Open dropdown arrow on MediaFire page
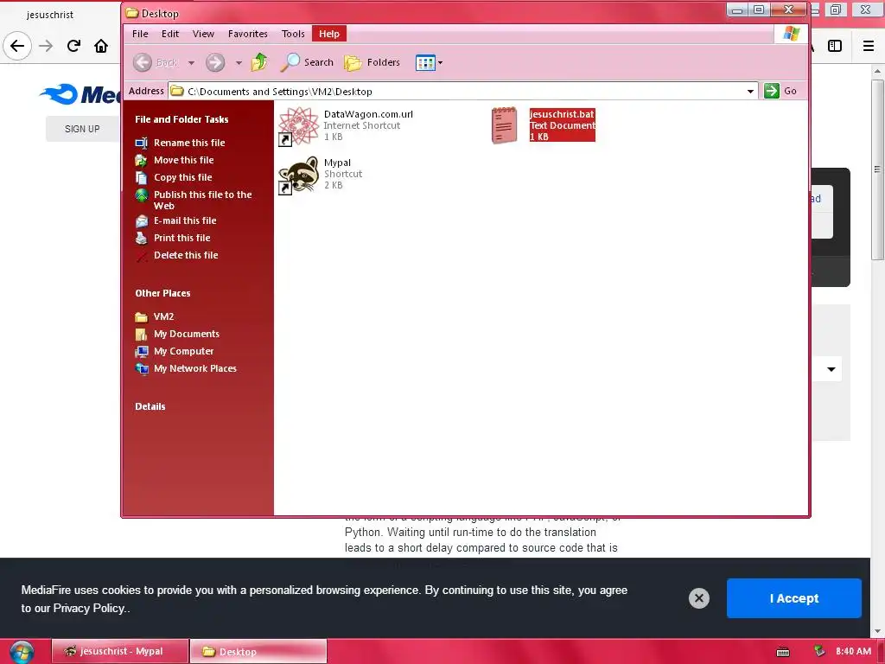Viewport: 885px width, 664px height. coord(831,369)
